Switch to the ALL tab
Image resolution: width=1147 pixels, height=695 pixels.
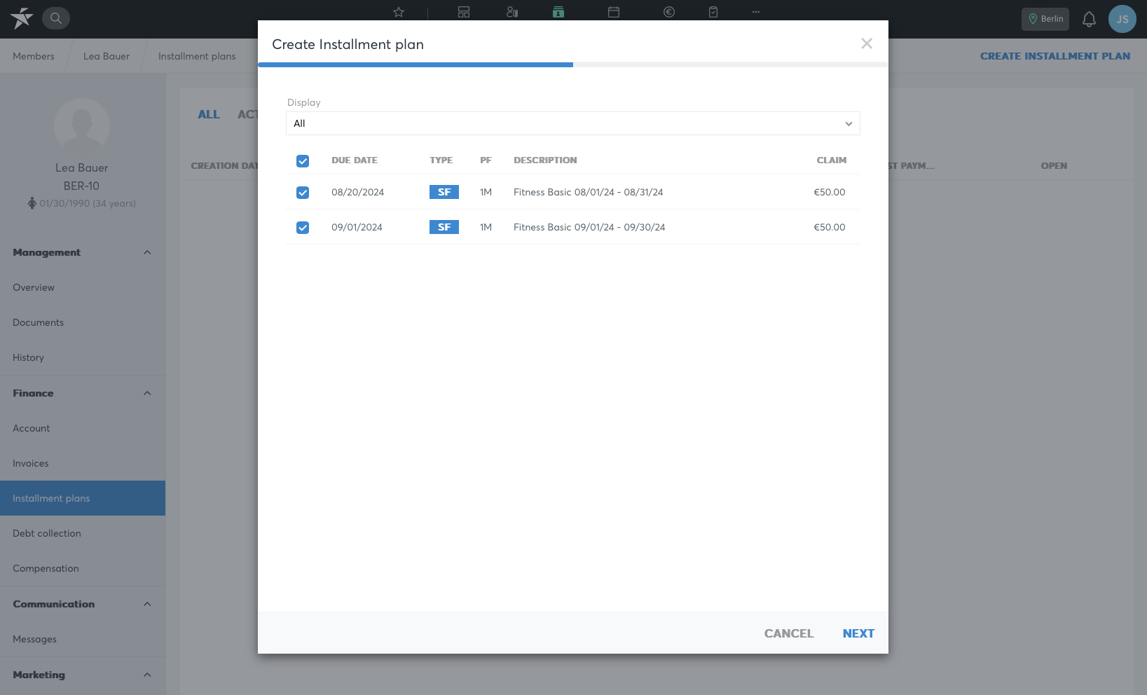pyautogui.click(x=209, y=114)
